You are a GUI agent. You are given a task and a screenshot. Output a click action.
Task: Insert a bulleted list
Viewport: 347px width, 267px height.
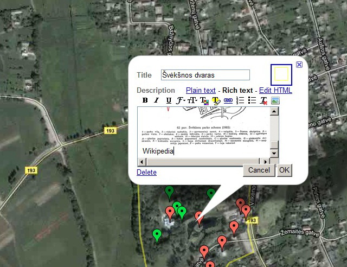(252, 100)
